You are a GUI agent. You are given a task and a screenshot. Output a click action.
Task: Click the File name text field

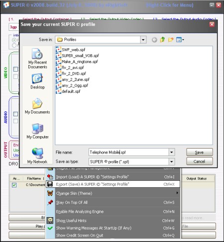pos(129,152)
